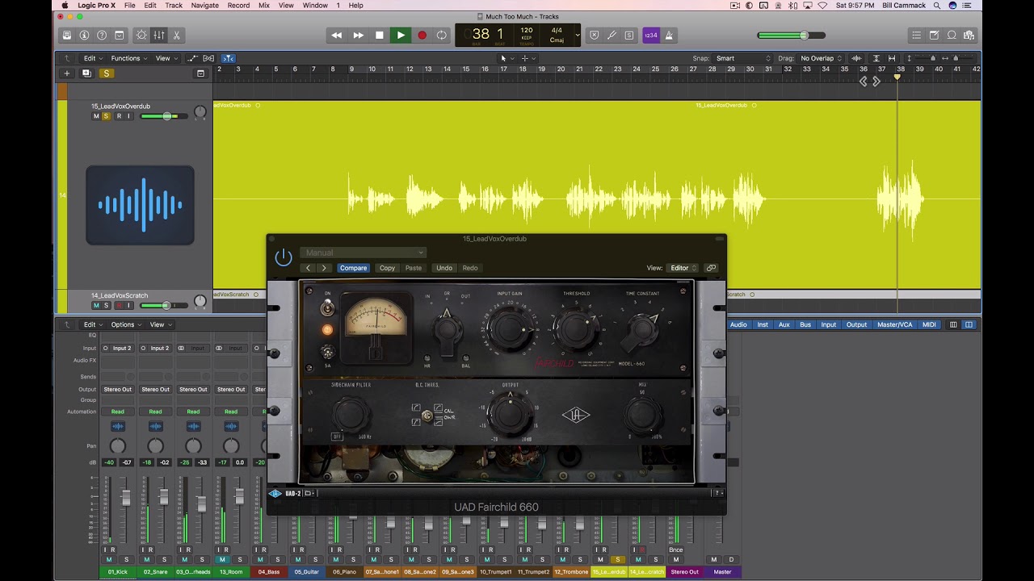Image resolution: width=1034 pixels, height=581 pixels.
Task: Flip the Fairchild ON toggle switch
Action: [x=327, y=307]
